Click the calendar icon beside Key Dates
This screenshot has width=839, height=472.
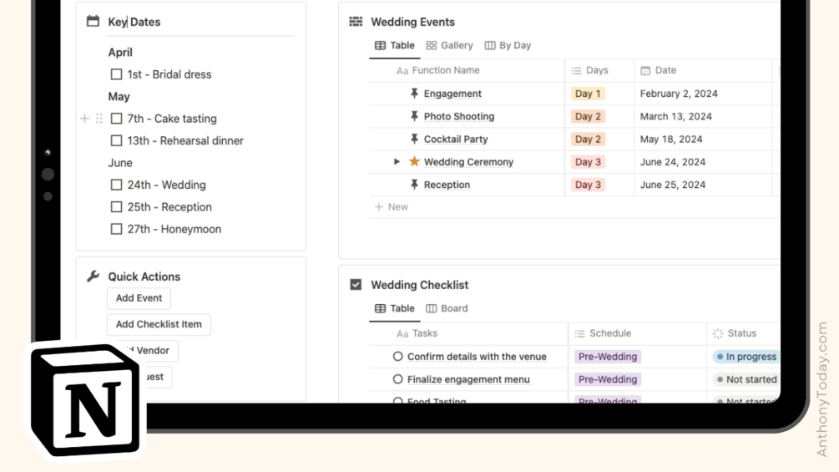click(93, 22)
